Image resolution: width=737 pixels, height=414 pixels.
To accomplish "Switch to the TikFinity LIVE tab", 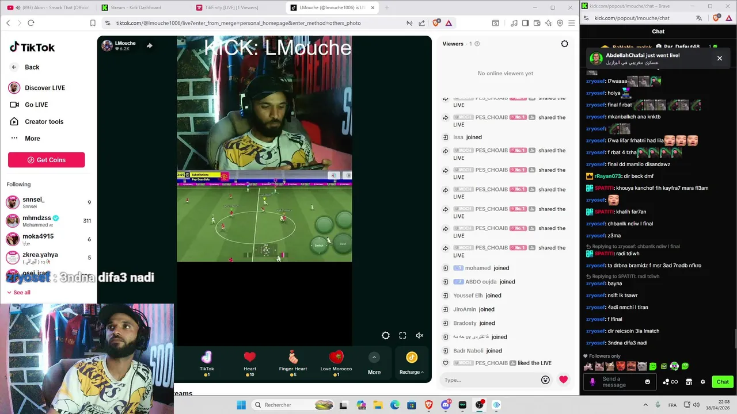I will pyautogui.click(x=236, y=7).
